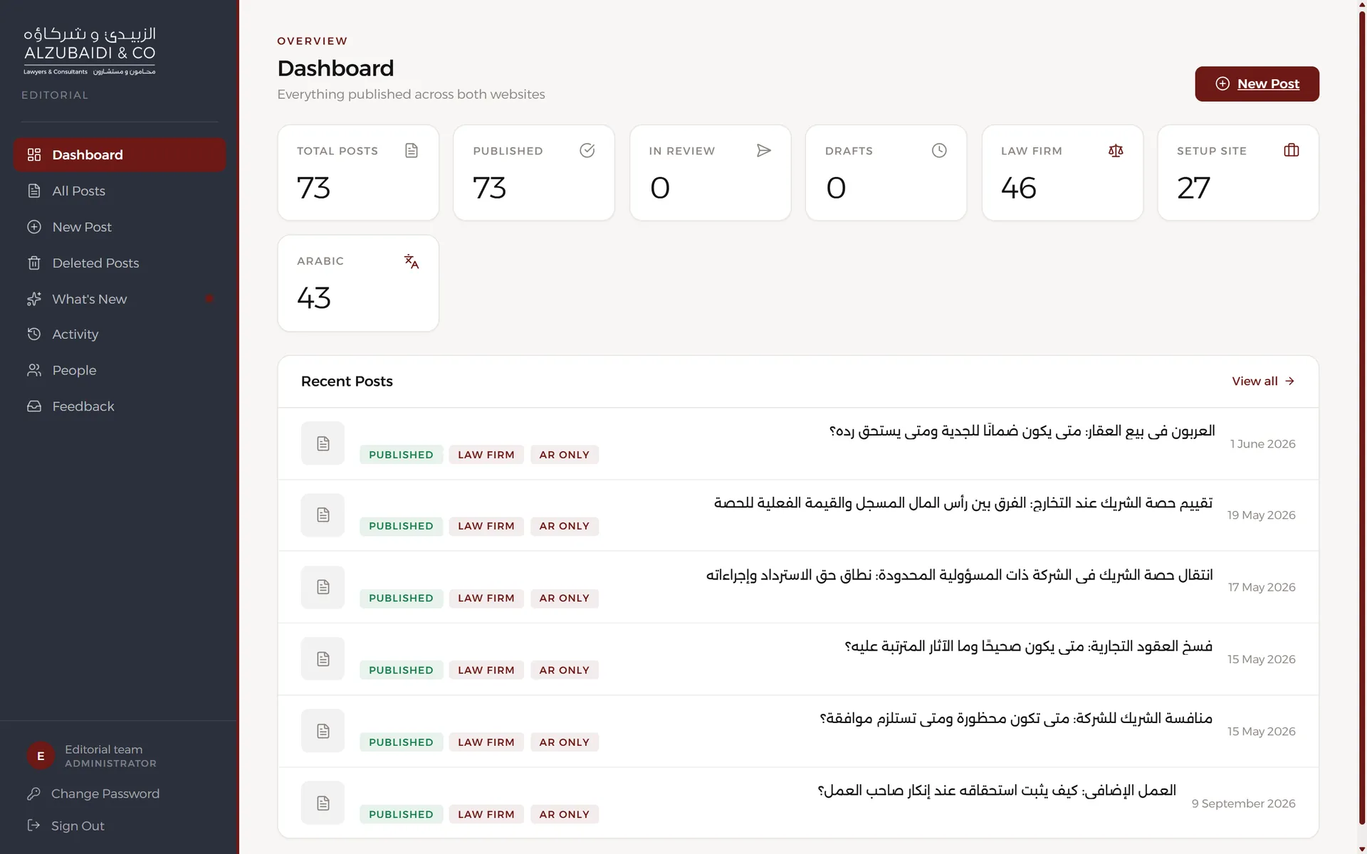Click the document icon on Total Posts card
This screenshot has height=854, width=1367.
pyautogui.click(x=412, y=150)
